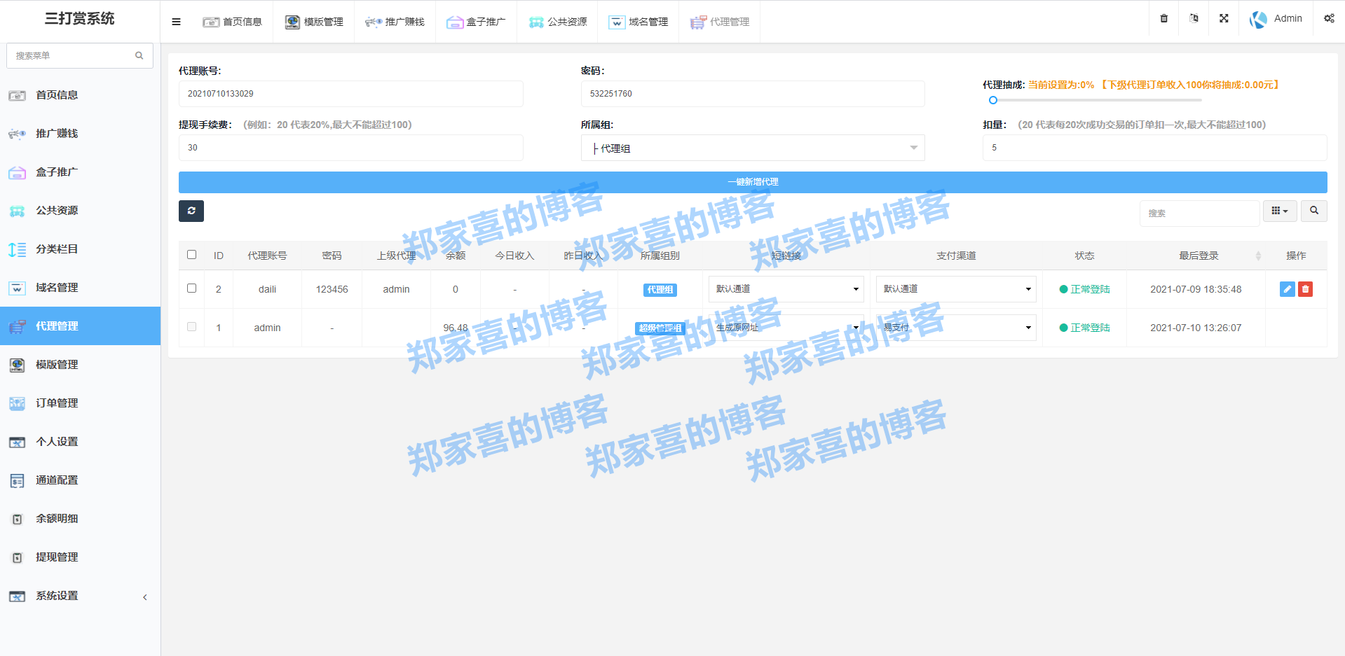
Task: Click the 123456 password cell
Action: pyautogui.click(x=332, y=289)
